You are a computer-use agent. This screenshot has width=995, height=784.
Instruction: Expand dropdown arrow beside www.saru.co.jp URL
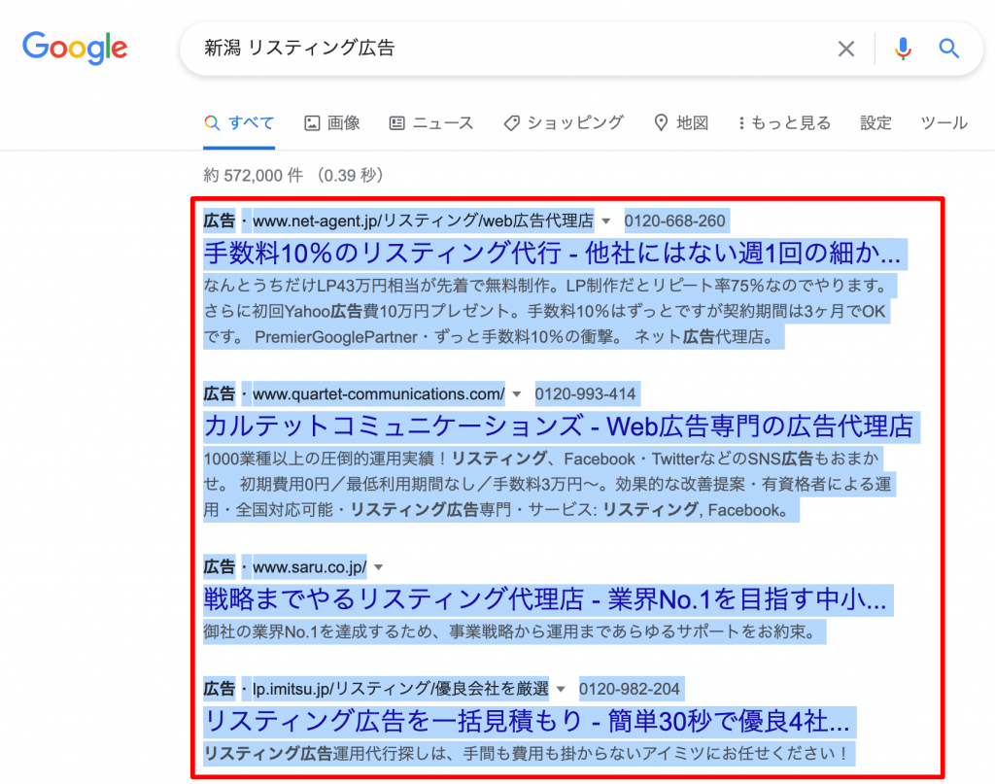(378, 567)
